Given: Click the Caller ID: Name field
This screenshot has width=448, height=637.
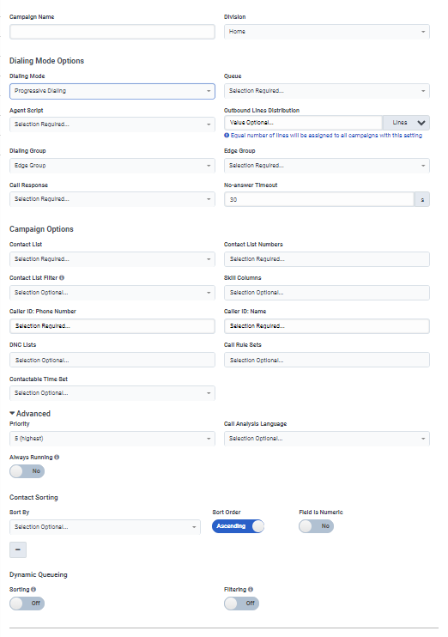Looking at the screenshot, I should point(326,326).
